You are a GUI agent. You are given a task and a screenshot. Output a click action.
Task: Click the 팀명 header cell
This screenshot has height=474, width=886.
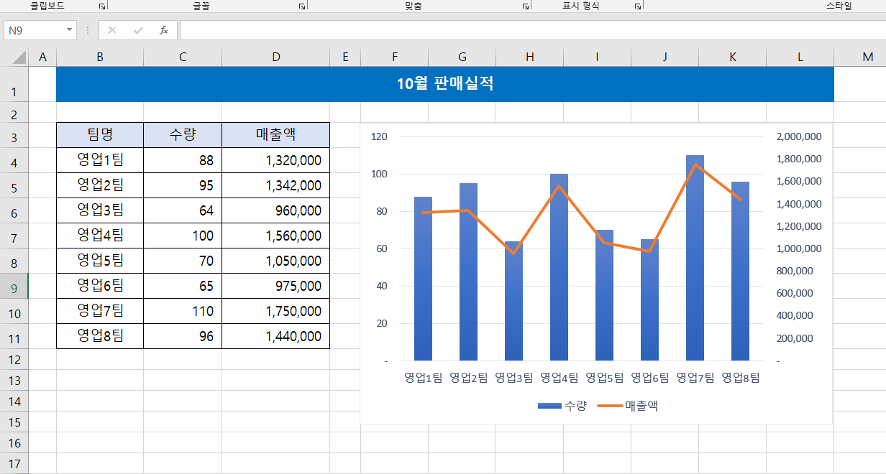pyautogui.click(x=100, y=134)
